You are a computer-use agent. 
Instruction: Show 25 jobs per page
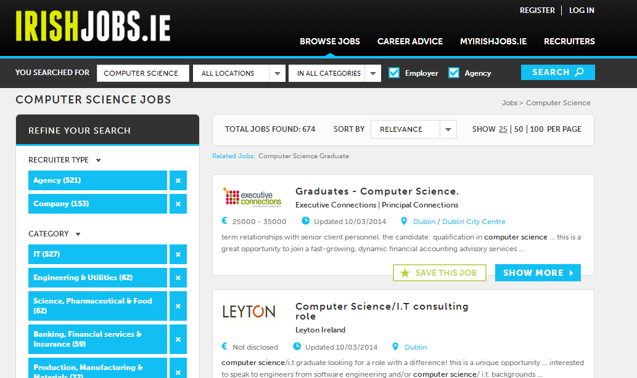(503, 129)
